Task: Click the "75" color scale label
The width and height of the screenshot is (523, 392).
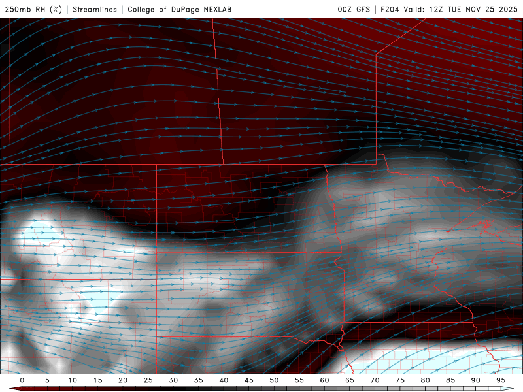Action: (x=400, y=380)
